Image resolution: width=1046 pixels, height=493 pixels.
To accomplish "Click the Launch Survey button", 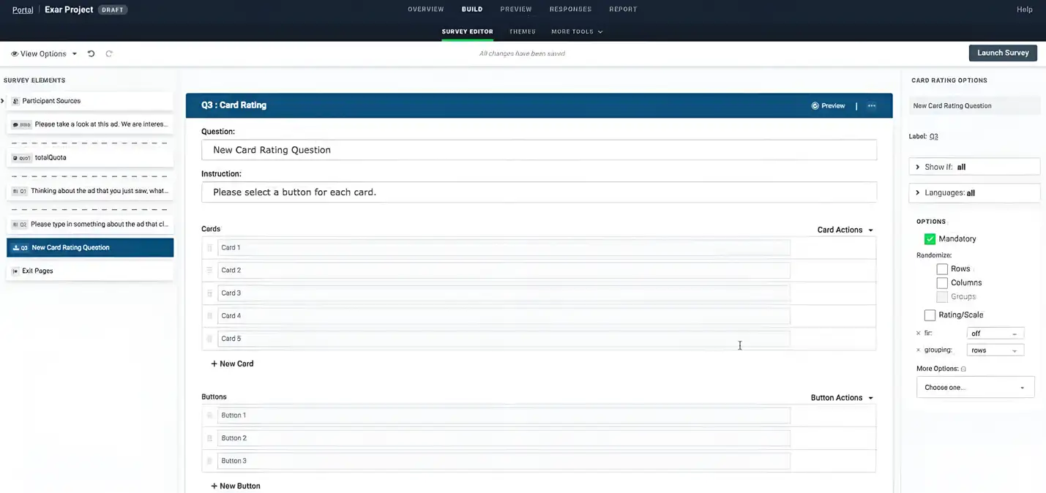I will [x=1003, y=53].
